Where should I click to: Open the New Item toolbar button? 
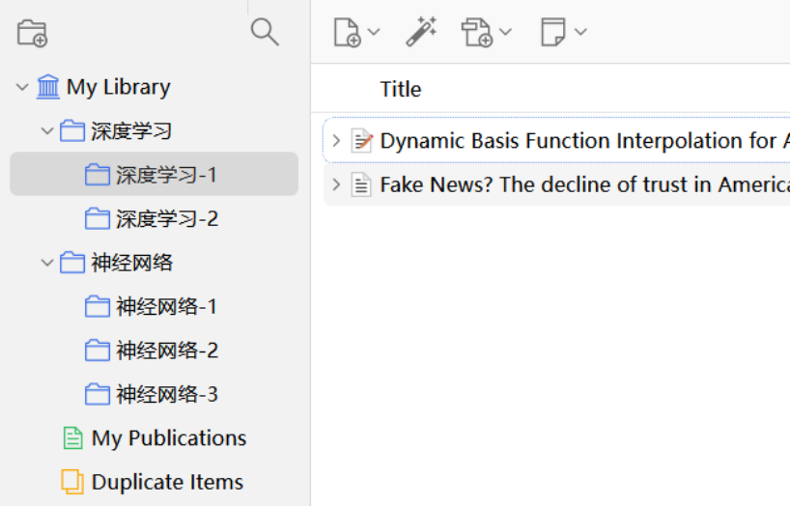tap(354, 32)
